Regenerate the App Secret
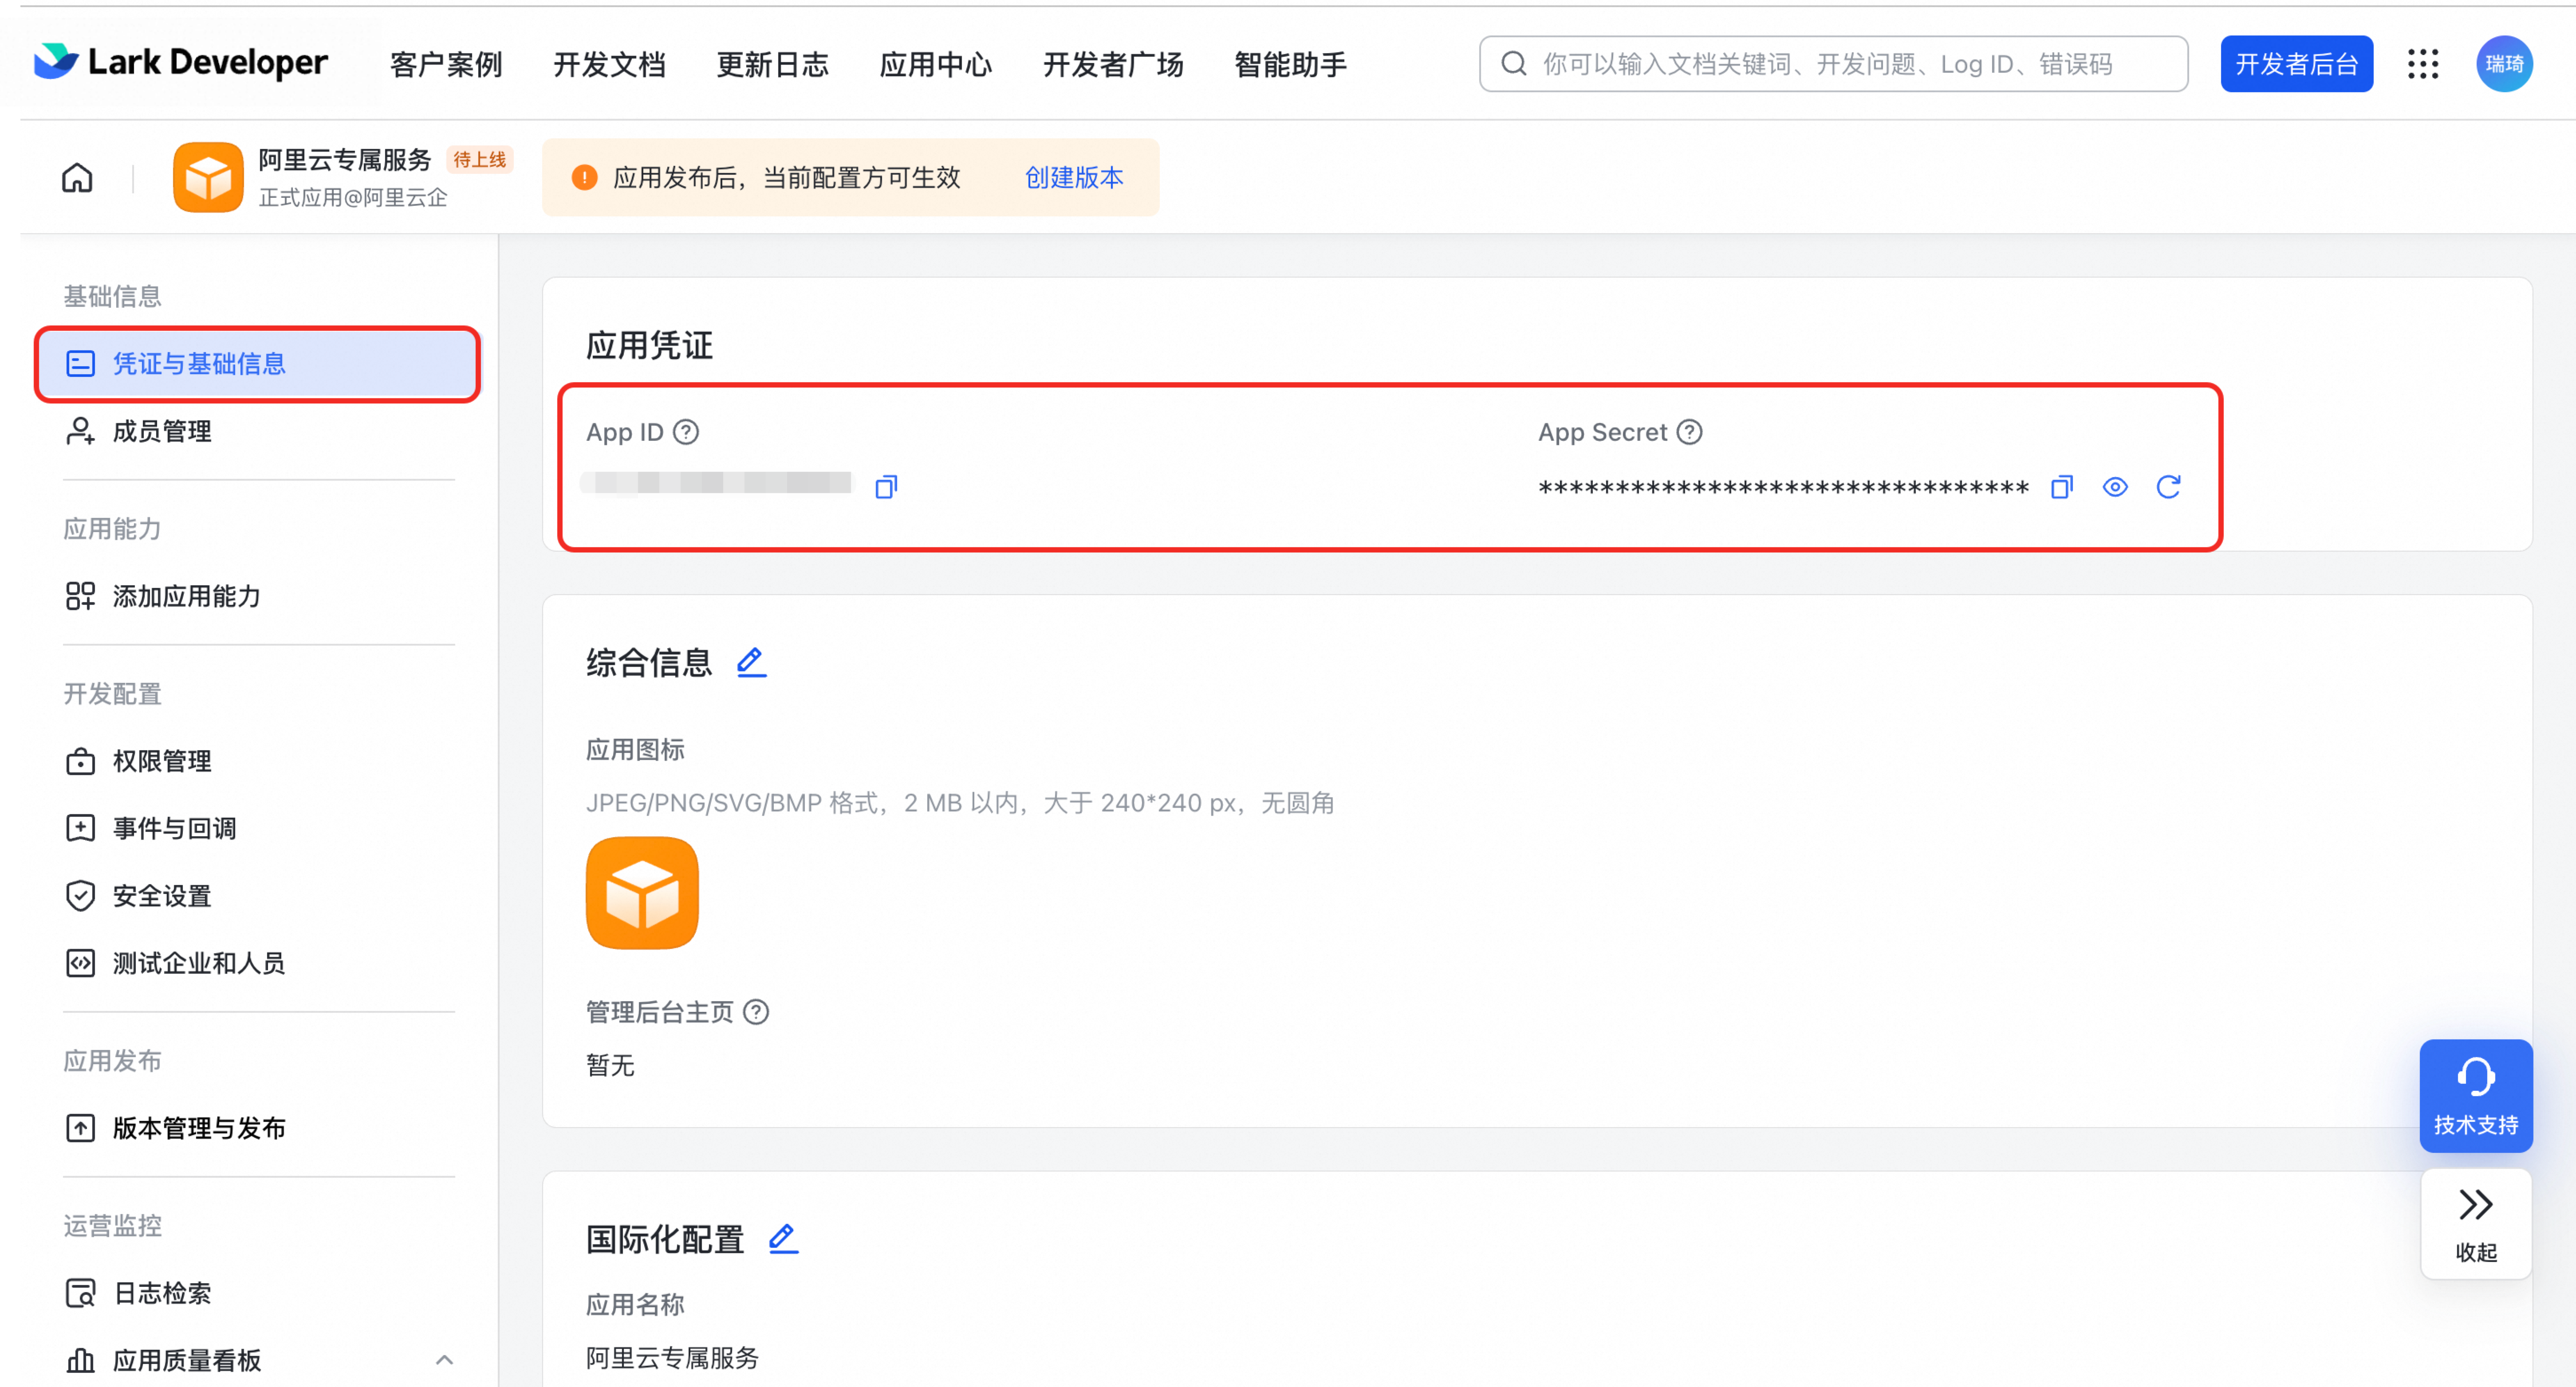 (2168, 487)
